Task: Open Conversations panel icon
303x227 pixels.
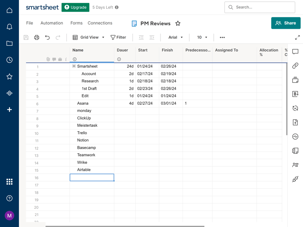Action: (x=295, y=51)
